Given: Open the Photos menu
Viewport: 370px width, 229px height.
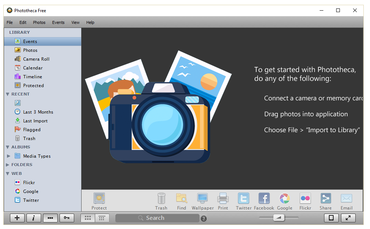Looking at the screenshot, I should pyautogui.click(x=39, y=22).
